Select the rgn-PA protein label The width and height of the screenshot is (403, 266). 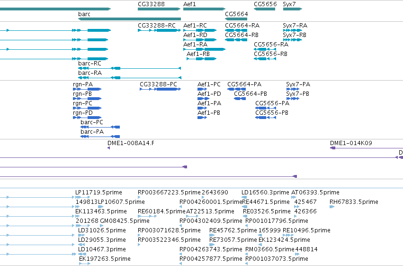point(83,84)
